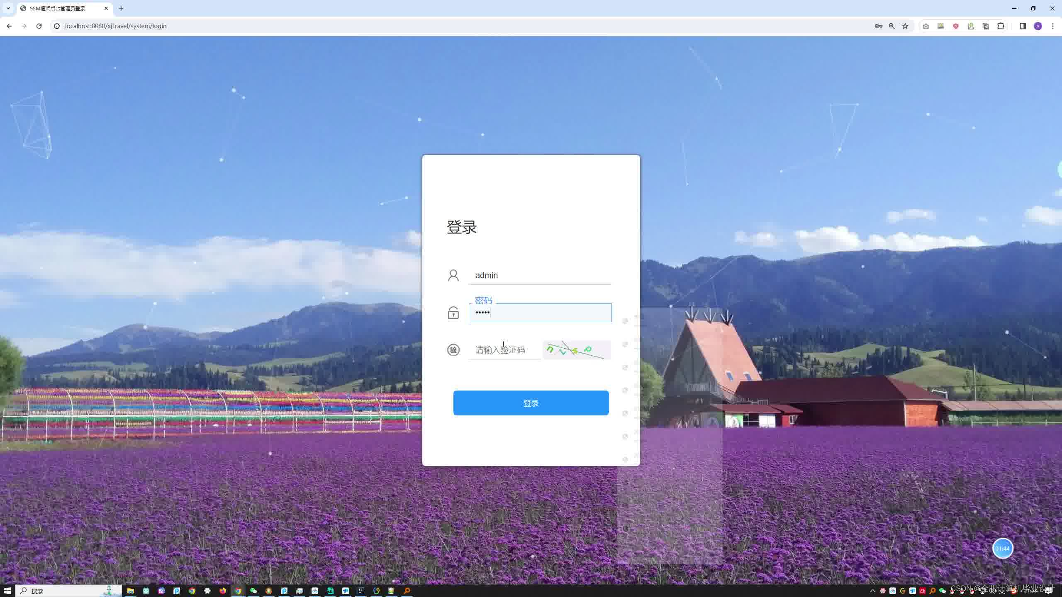
Task: Click the blue 登录 login button
Action: tap(531, 403)
